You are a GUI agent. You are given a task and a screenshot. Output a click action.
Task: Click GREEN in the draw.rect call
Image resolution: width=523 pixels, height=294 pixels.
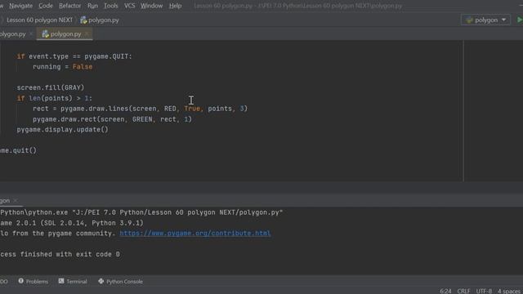tap(142, 119)
